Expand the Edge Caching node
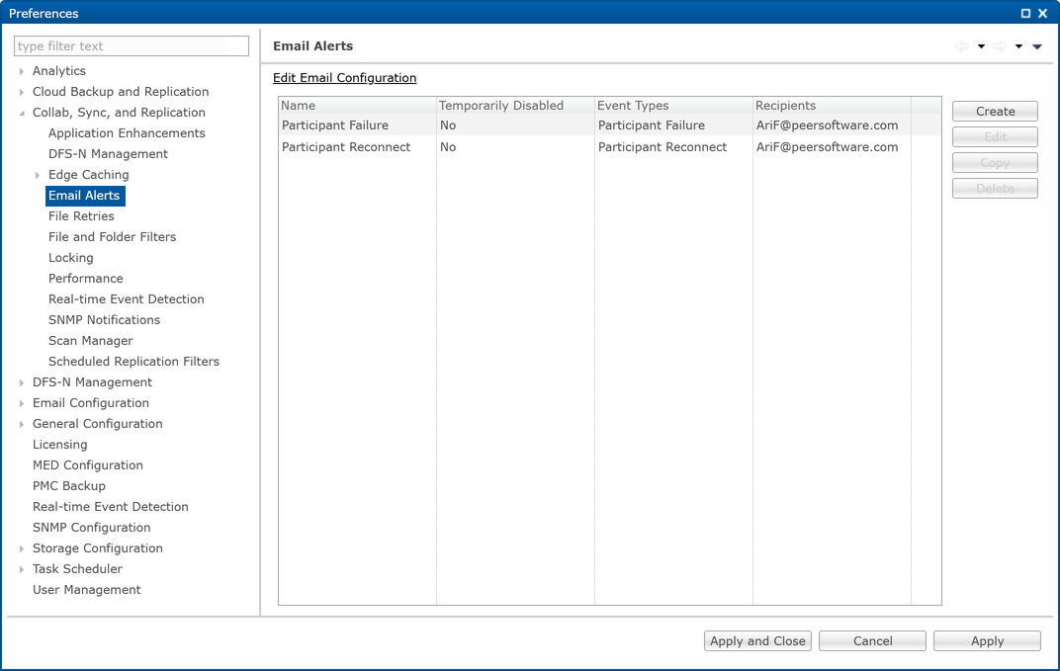This screenshot has height=671, width=1060. 38,175
